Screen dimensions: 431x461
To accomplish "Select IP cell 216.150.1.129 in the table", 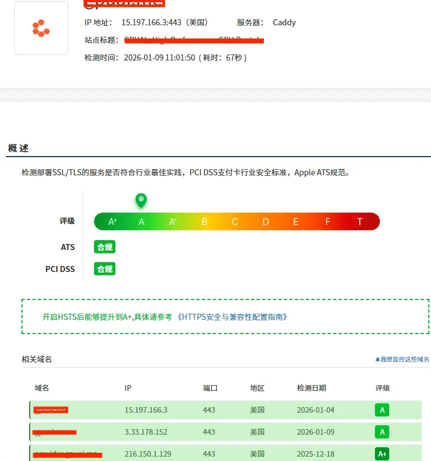I will (x=148, y=454).
